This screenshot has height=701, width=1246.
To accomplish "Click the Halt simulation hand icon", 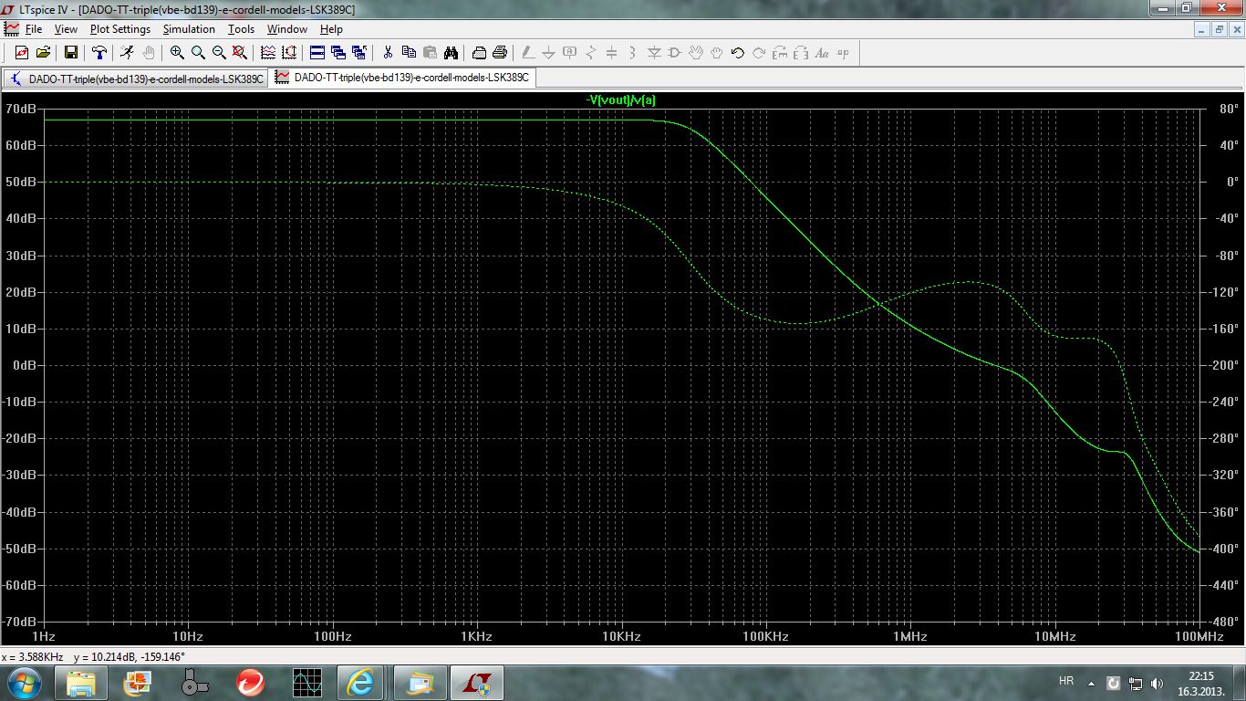I will coord(149,53).
